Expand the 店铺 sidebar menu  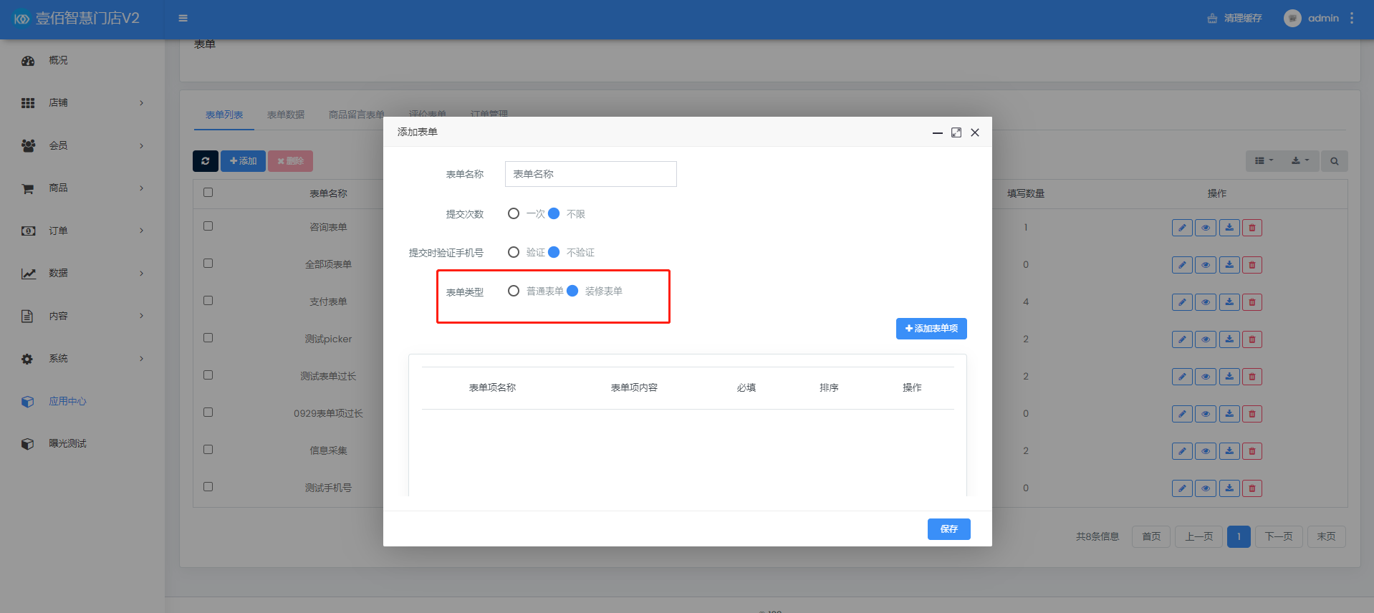82,103
